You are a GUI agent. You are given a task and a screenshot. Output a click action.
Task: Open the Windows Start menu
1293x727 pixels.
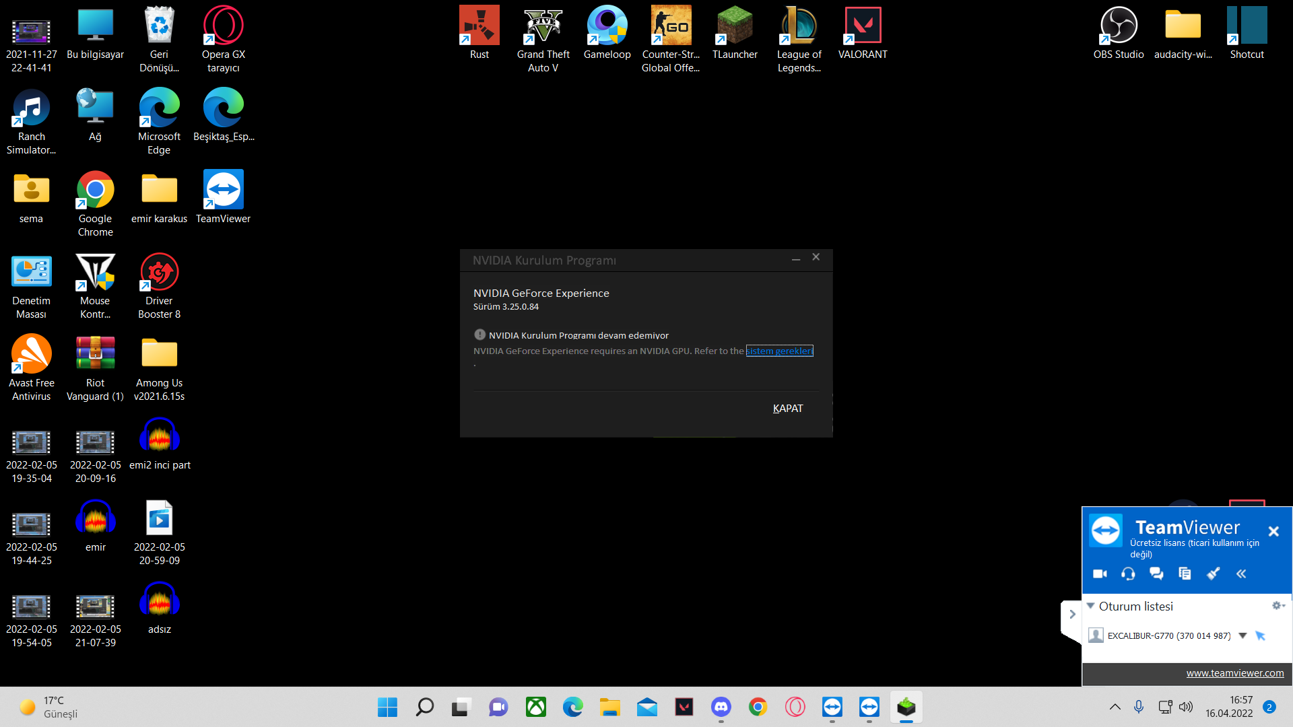pyautogui.click(x=387, y=707)
